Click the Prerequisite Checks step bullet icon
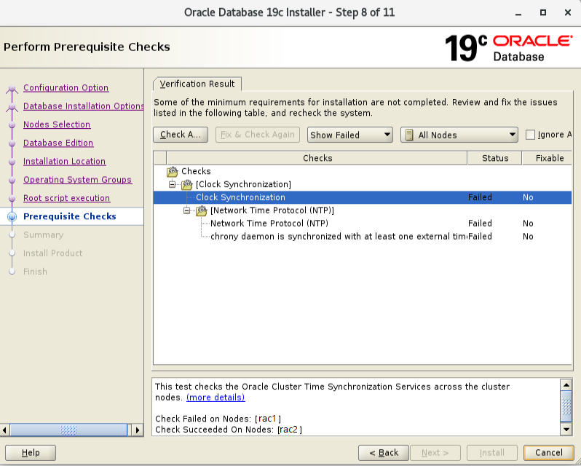581x466 pixels. 12,217
